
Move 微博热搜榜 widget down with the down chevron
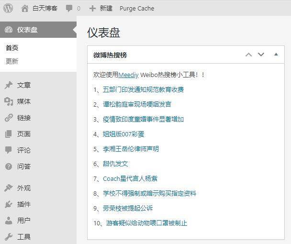click(261, 55)
